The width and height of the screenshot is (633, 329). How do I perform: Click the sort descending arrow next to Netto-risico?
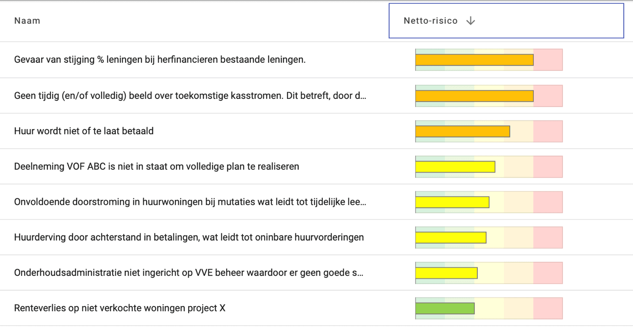[x=471, y=21]
